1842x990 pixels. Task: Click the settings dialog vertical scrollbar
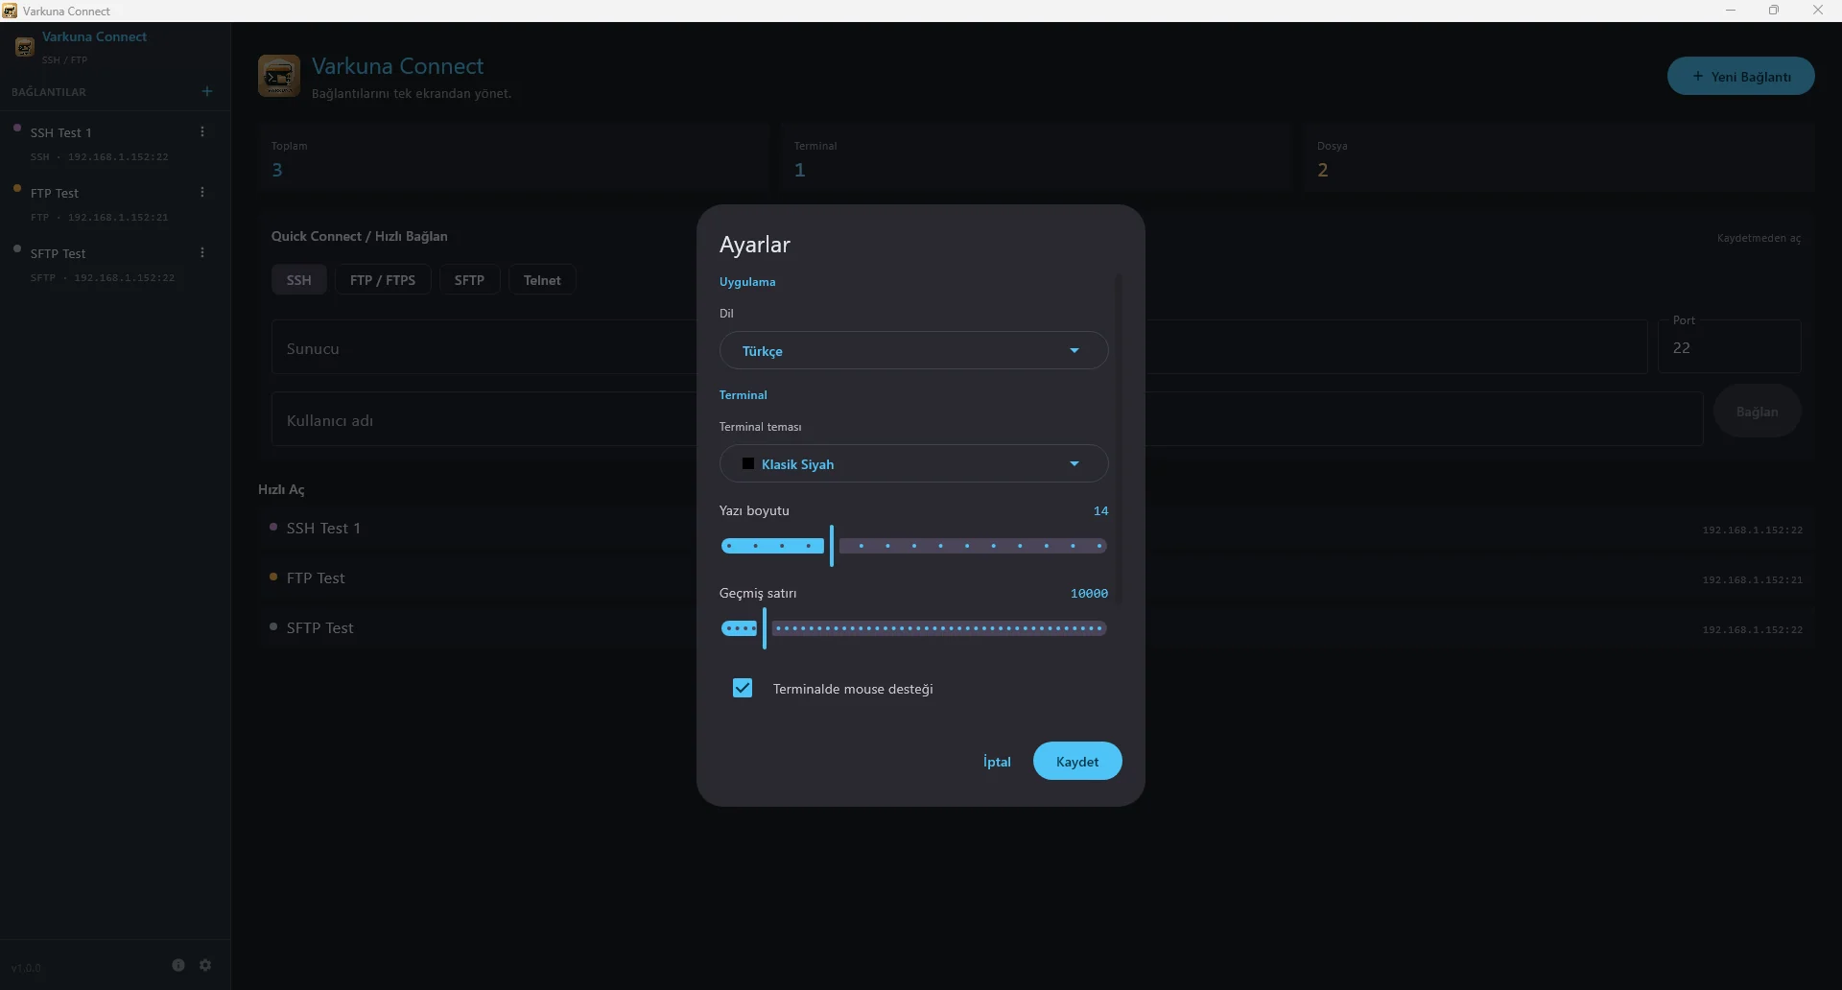1119,436
